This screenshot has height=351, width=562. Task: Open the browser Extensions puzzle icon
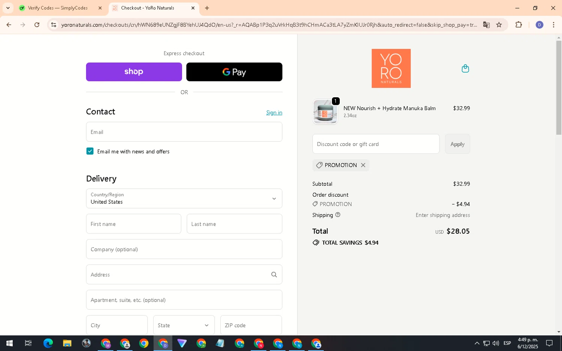point(519,25)
